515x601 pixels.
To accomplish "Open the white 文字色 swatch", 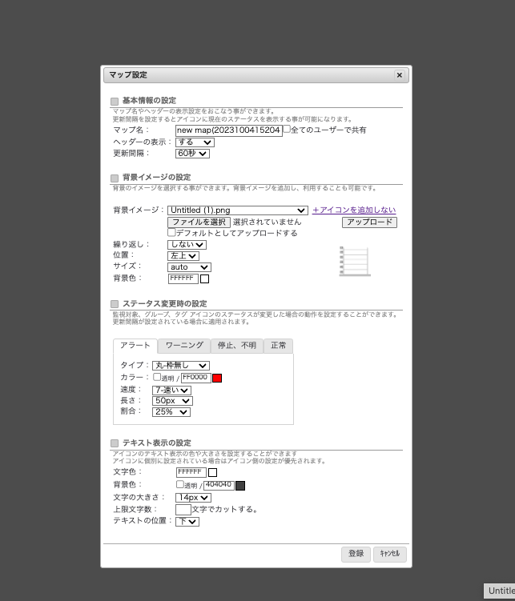I will (x=212, y=473).
